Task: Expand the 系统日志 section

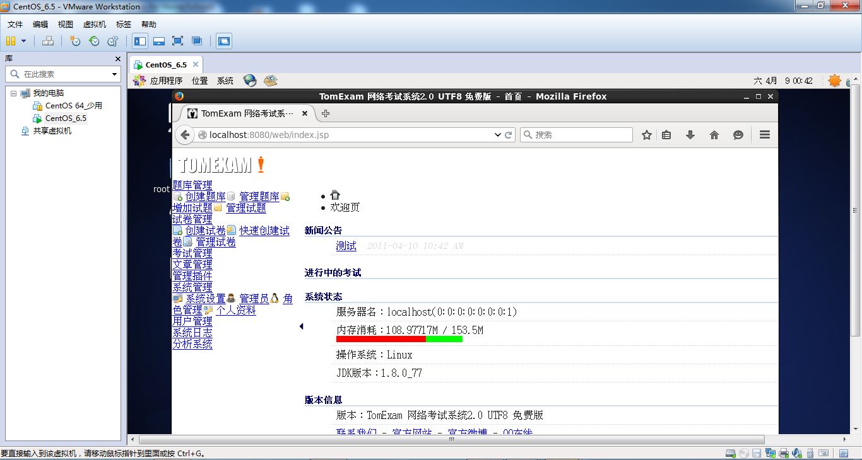Action: [192, 333]
